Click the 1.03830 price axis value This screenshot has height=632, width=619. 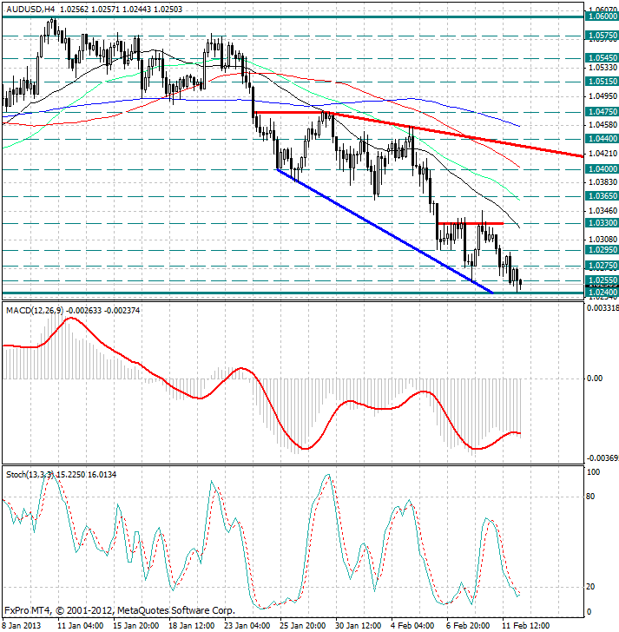tap(603, 182)
